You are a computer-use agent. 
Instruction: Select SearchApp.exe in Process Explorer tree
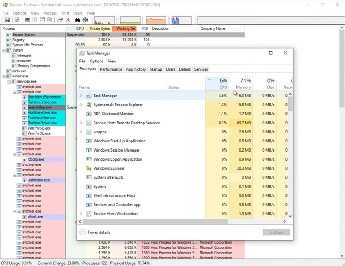tap(39, 108)
